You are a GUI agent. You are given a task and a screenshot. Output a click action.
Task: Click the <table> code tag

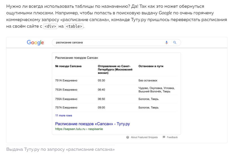[x=74, y=26]
